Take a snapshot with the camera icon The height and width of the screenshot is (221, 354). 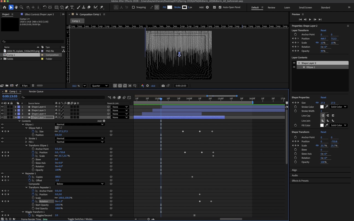(163, 86)
